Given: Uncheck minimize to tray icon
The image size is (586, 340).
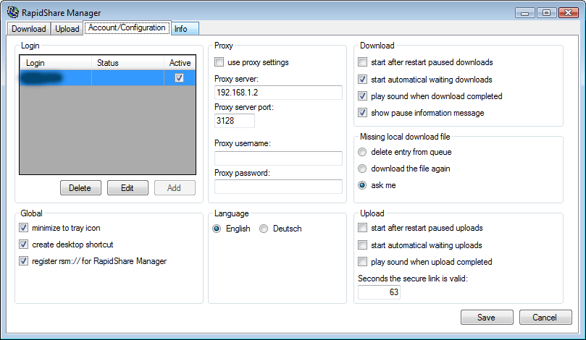Looking at the screenshot, I should tap(25, 228).
